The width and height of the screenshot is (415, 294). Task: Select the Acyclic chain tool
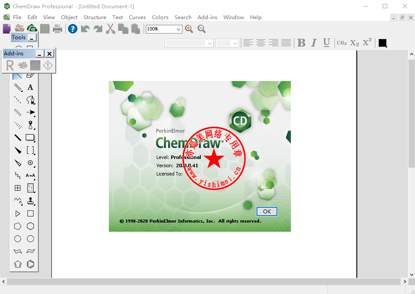[x=18, y=201]
